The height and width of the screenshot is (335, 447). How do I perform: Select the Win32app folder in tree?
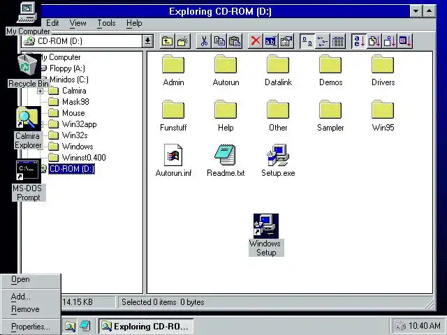[x=79, y=124]
